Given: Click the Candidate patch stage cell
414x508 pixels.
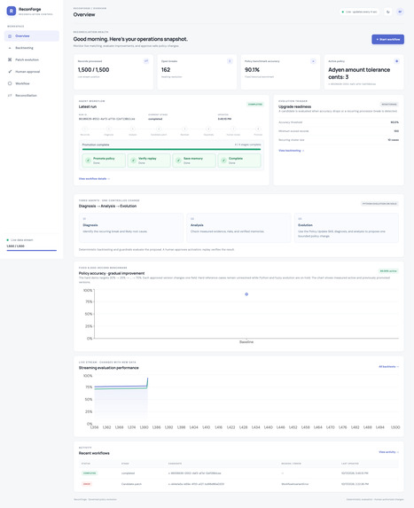Looking at the screenshot, I should 131,484.
